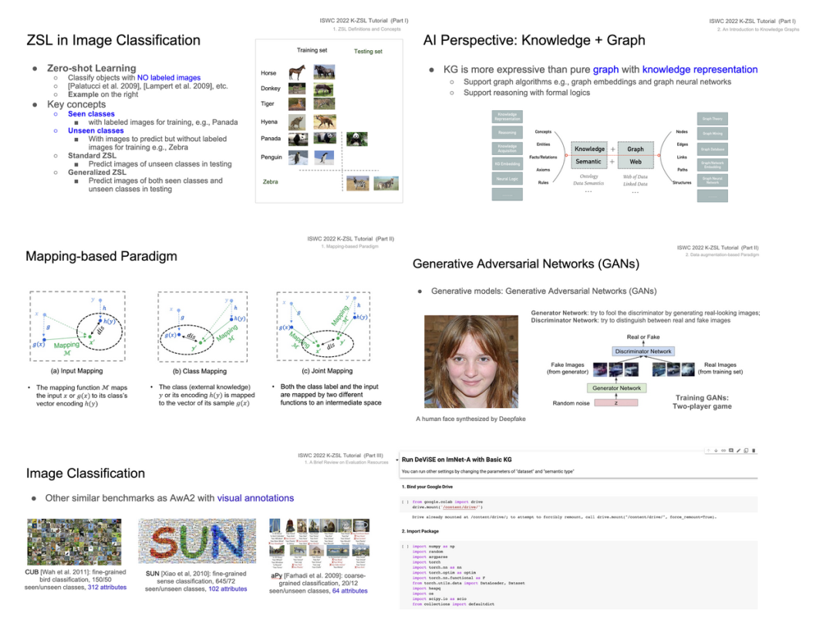Click the 'Fake Images (from generator)' label
This screenshot has height=623, width=833.
click(x=568, y=369)
